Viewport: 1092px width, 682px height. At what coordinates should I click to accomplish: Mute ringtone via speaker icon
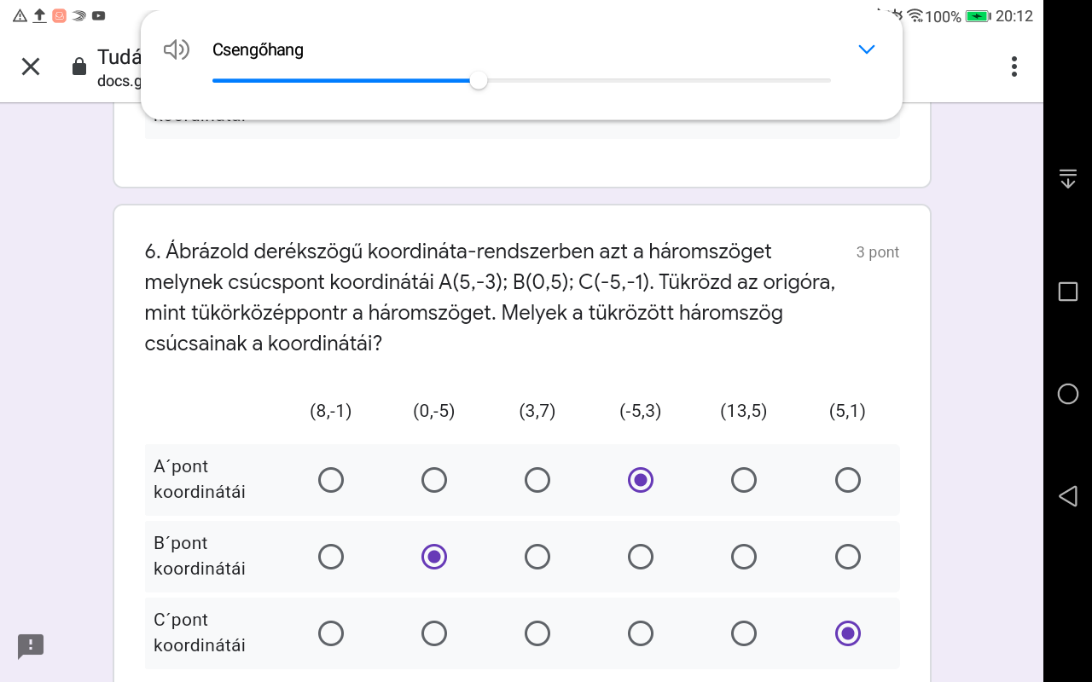pos(176,50)
